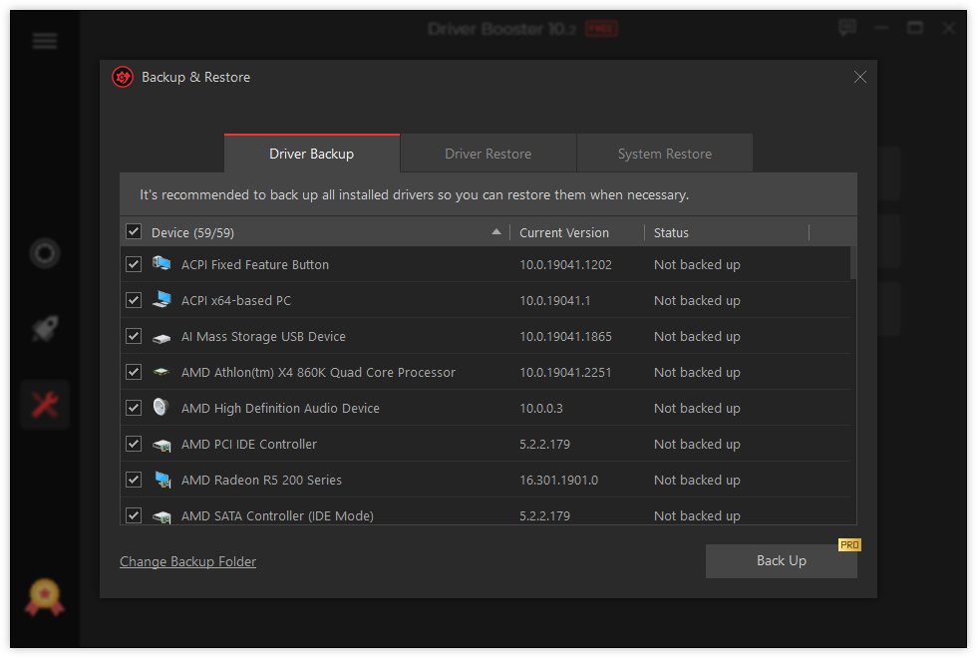Click Not backed up status for AMD High Definition Audio
The width and height of the screenshot is (977, 658).
697,408
